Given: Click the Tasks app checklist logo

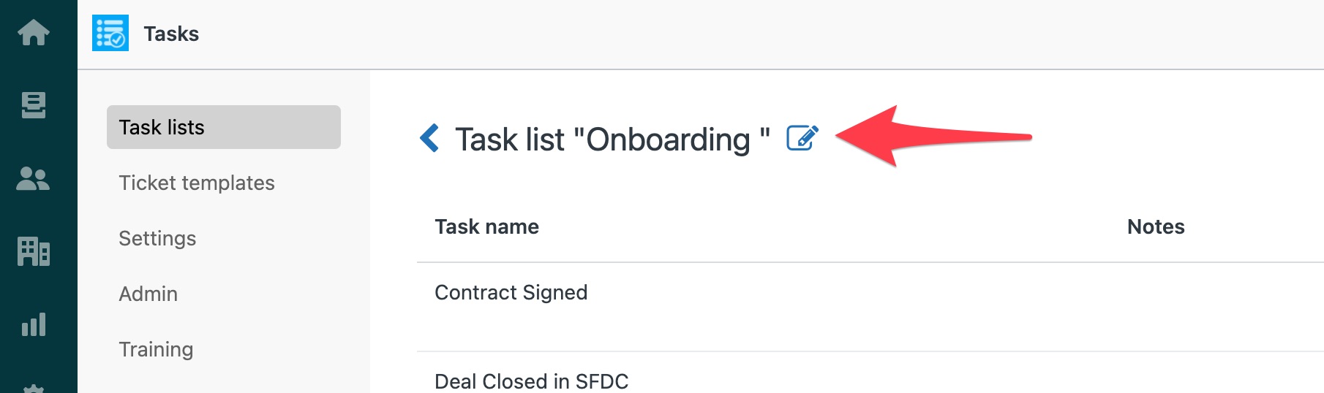Looking at the screenshot, I should 110,33.
